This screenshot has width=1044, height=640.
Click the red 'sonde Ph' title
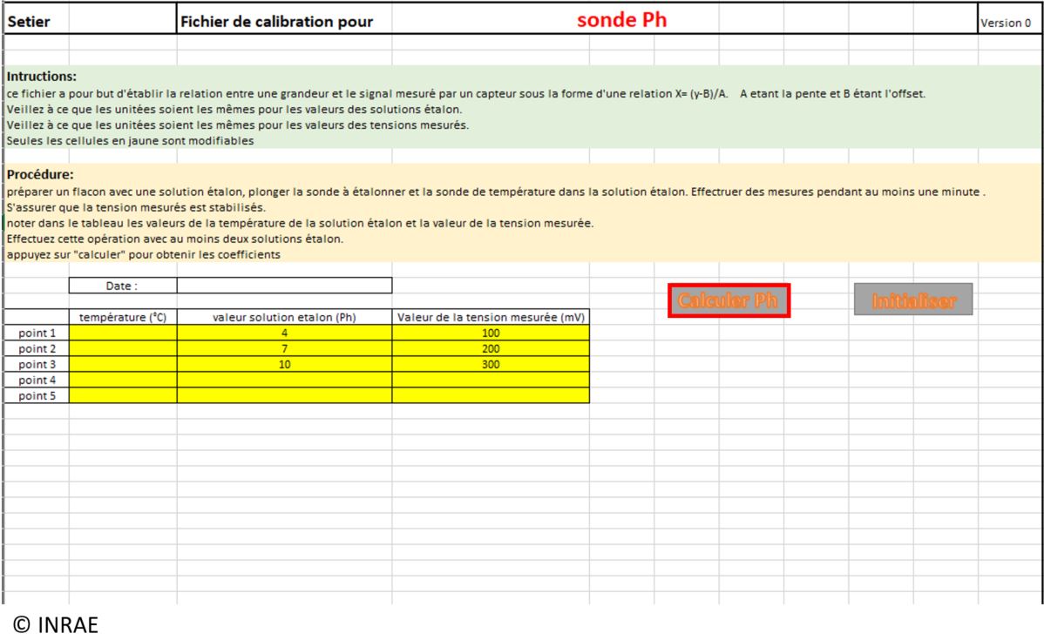(621, 21)
